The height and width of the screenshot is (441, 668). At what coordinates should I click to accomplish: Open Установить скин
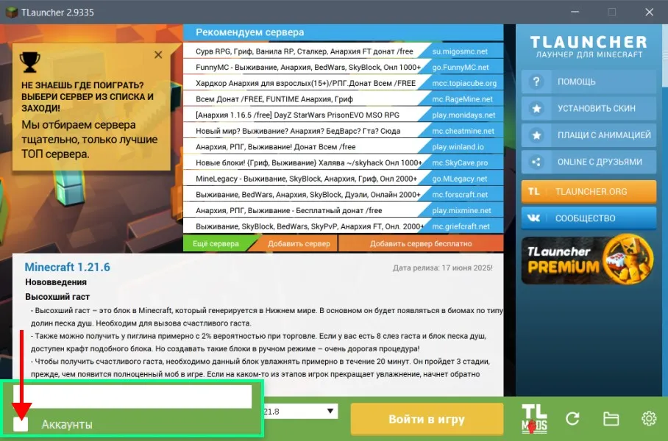pos(589,108)
